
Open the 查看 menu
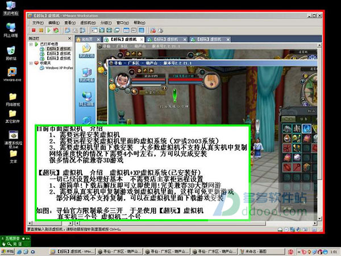(70, 23)
